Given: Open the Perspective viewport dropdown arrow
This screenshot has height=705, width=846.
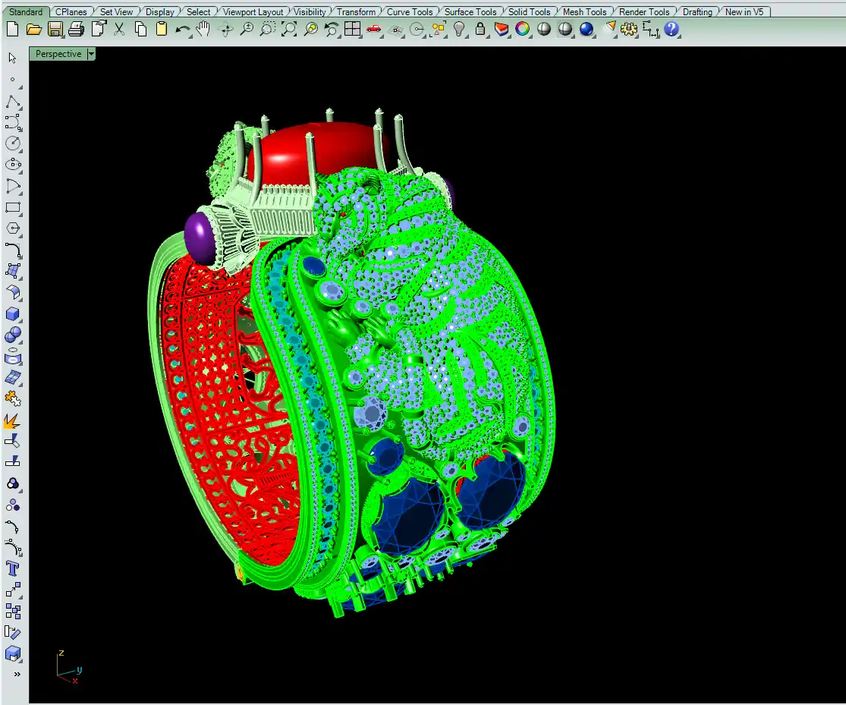Looking at the screenshot, I should [91, 55].
